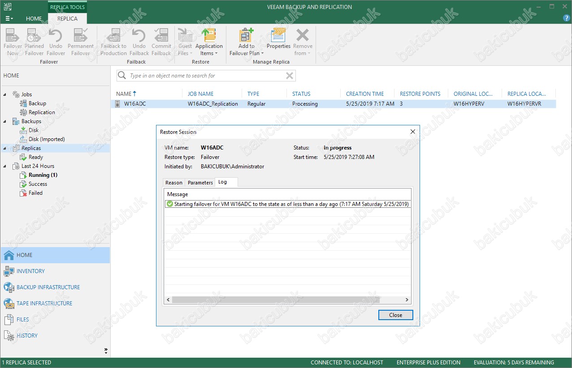Open the help question mark icon
The image size is (572, 368).
(566, 18)
